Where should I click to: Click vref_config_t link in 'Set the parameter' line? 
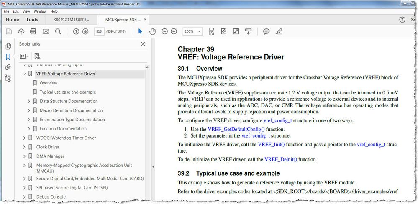(x=255, y=135)
